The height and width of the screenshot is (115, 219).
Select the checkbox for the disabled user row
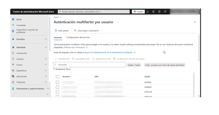(x=57, y=87)
